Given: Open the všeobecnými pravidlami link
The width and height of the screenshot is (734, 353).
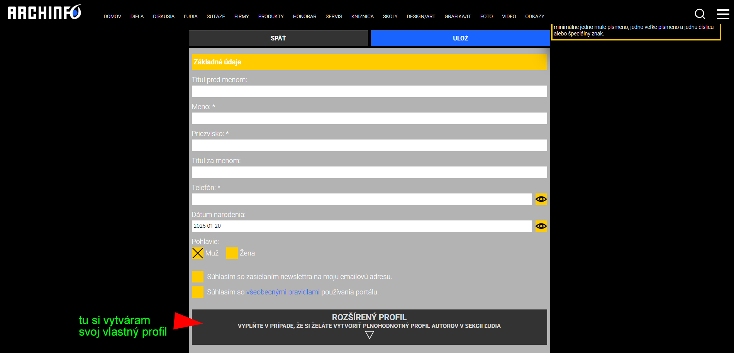Looking at the screenshot, I should pyautogui.click(x=283, y=292).
